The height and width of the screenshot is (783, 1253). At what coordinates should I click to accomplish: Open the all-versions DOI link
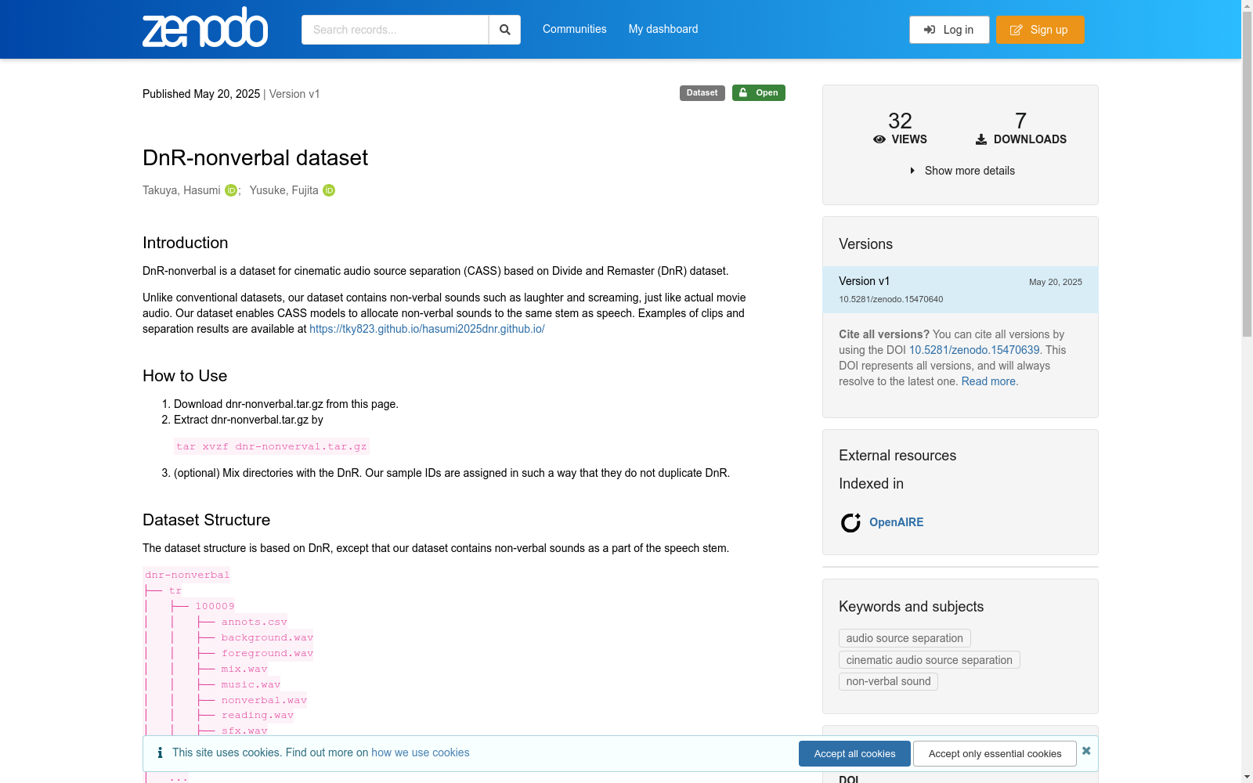click(974, 350)
